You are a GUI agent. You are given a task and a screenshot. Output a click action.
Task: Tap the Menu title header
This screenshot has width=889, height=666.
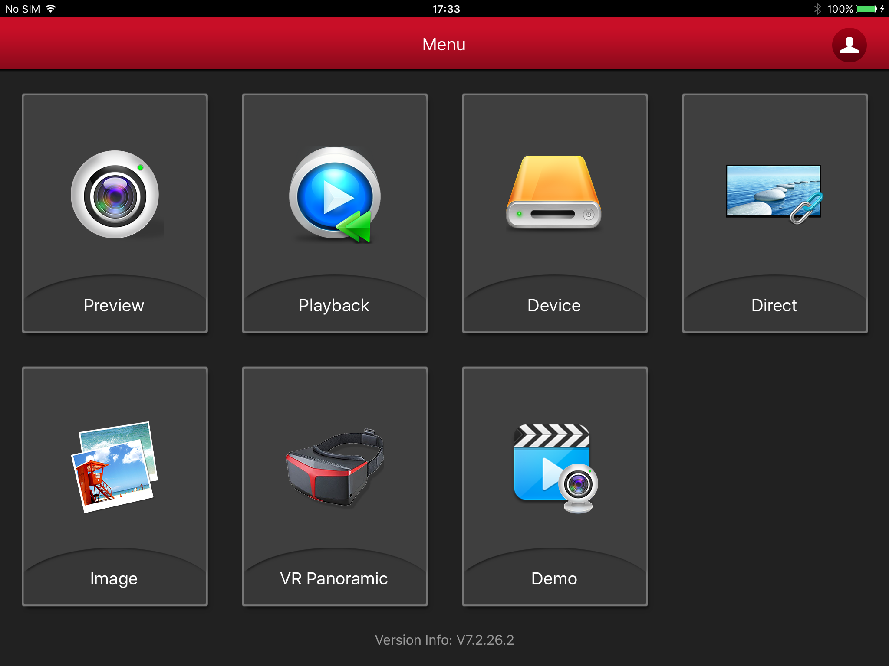click(x=444, y=45)
